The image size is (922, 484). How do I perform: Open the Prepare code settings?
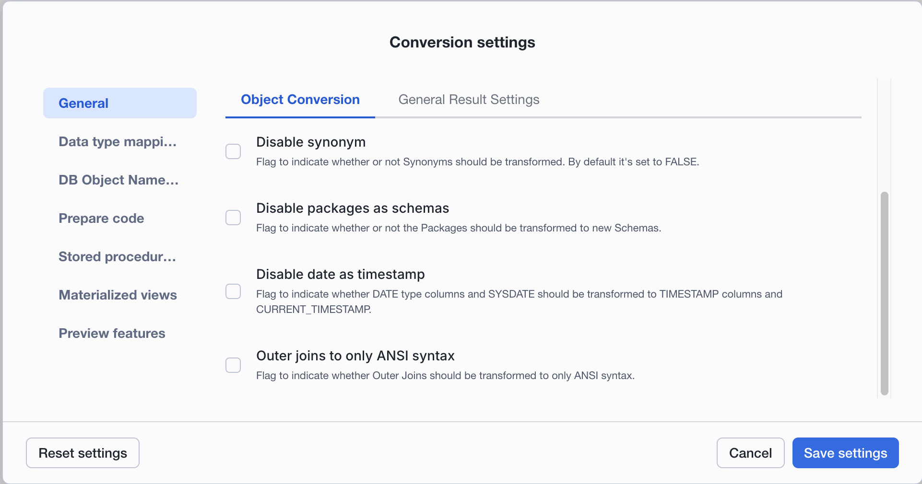[x=101, y=218]
